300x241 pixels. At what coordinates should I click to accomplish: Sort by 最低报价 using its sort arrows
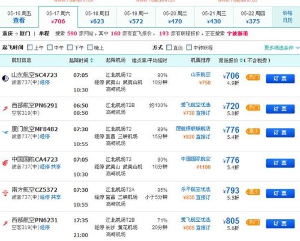pos(241,60)
